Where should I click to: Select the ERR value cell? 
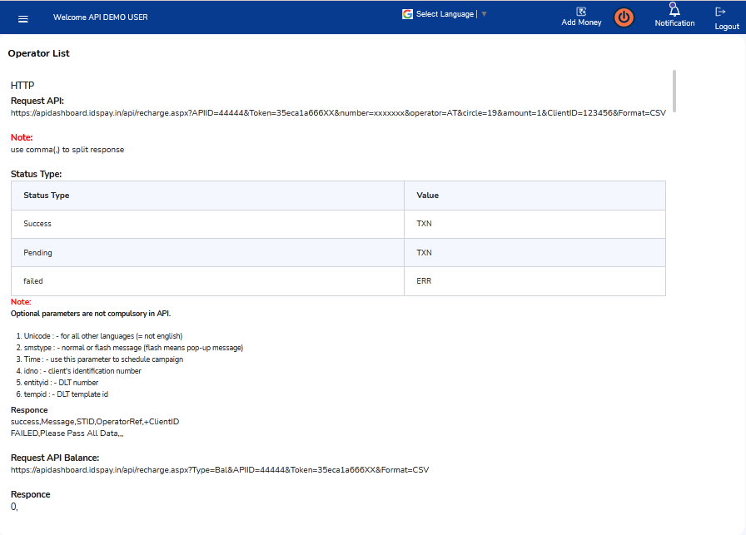(424, 281)
